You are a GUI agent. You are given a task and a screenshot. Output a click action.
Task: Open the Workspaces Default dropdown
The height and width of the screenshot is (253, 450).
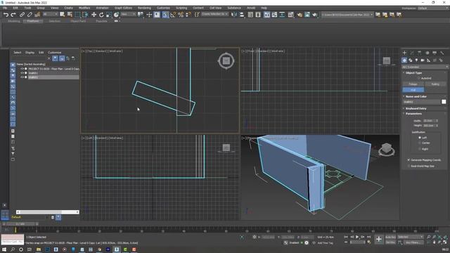pos(433,8)
